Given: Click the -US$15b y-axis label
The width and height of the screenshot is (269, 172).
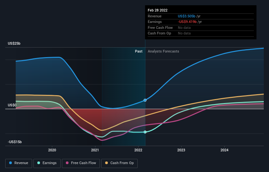Looking at the screenshot, I should tap(15, 142).
